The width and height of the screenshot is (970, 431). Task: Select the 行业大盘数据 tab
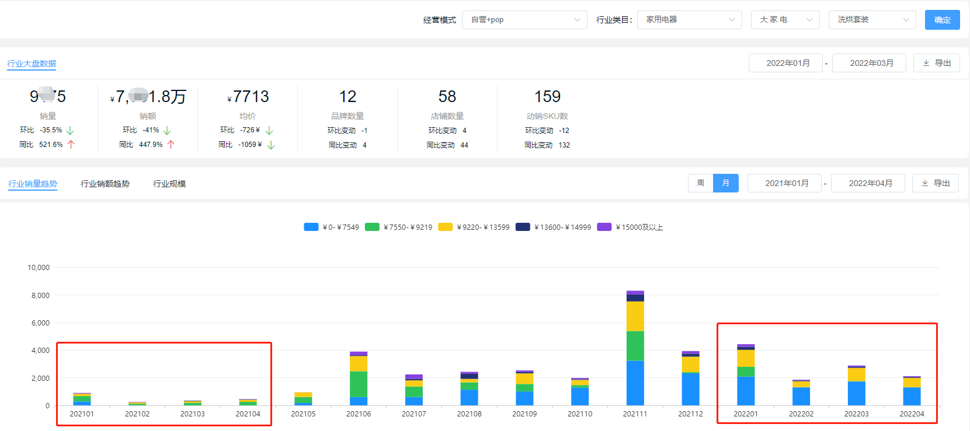click(x=32, y=64)
